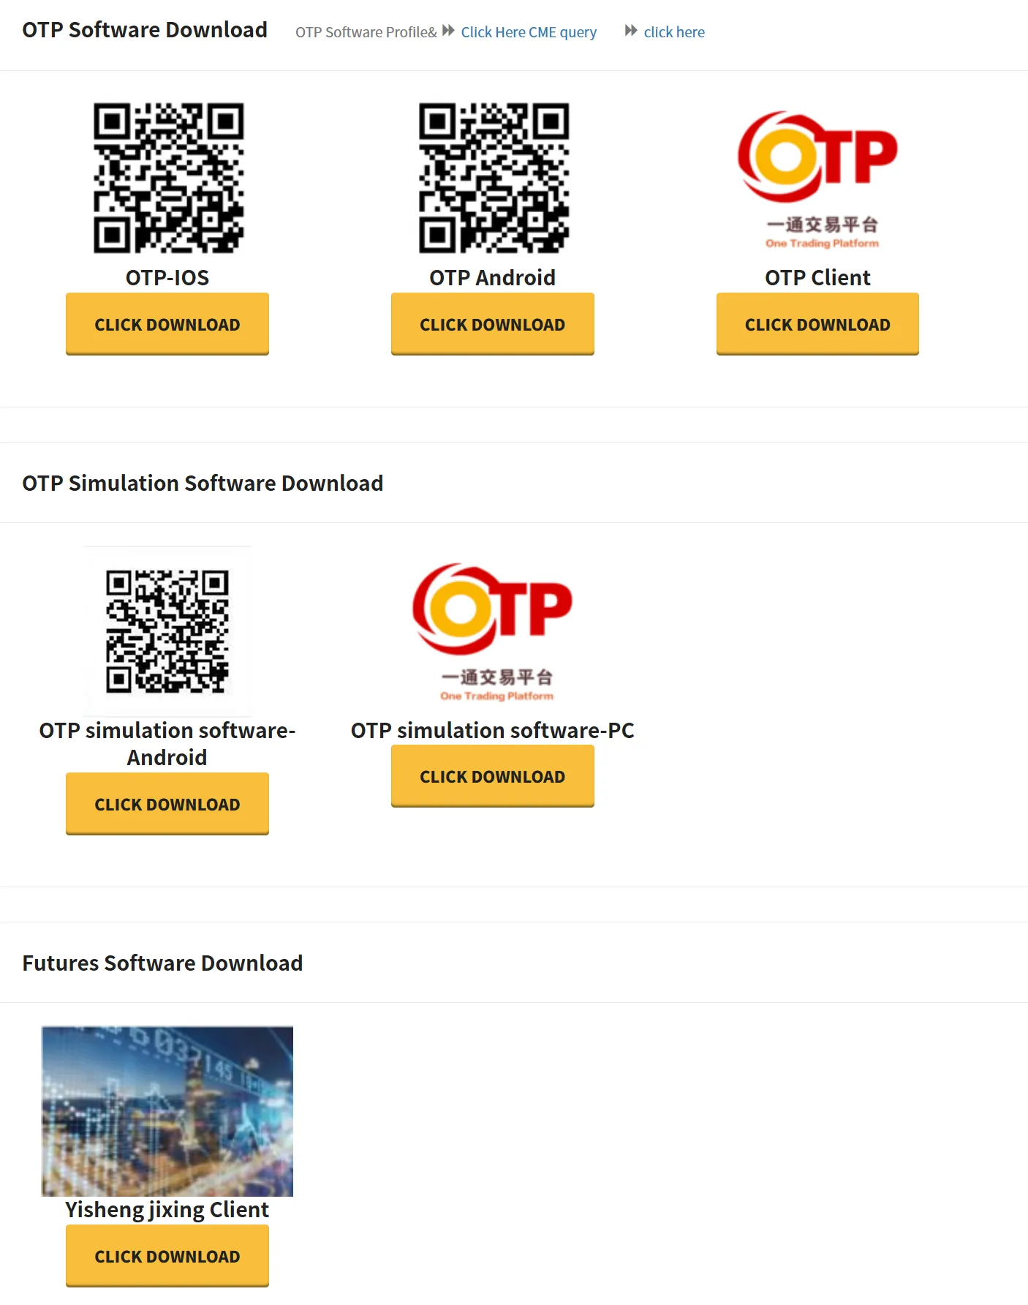The image size is (1028, 1305).
Task: Select the OTP Software Profile& text
Action: (366, 32)
